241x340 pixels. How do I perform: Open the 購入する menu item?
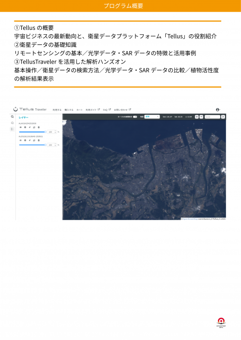click(69, 110)
